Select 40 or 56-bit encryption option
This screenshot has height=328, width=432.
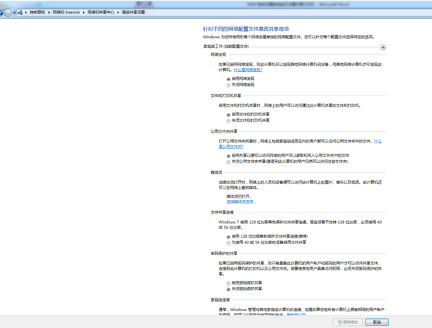229,243
